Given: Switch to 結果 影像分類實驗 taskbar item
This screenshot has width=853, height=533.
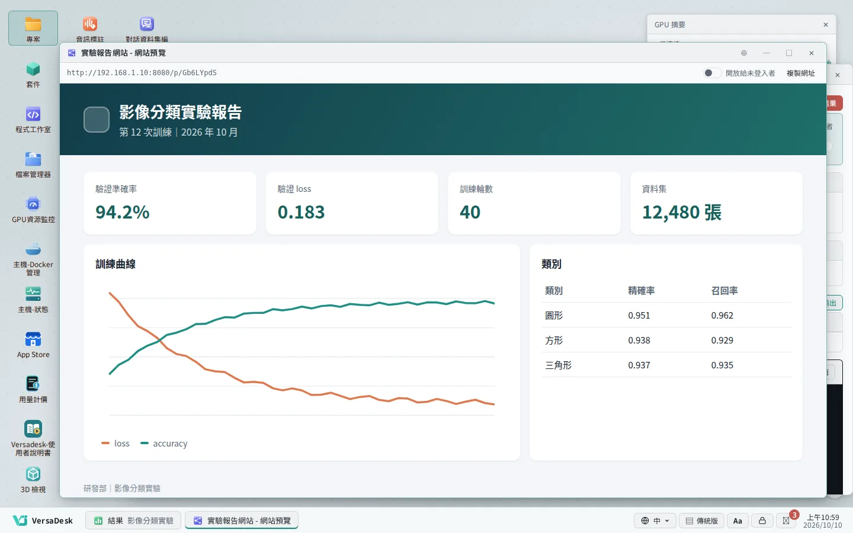Looking at the screenshot, I should coord(133,521).
